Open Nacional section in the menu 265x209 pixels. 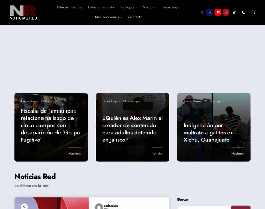pos(150,7)
